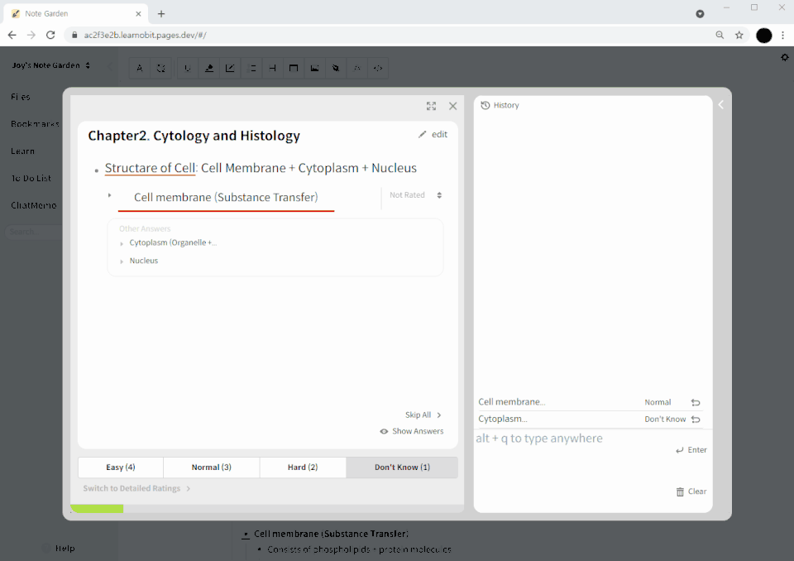Open browser profile avatar
This screenshot has height=561, width=794.
pyautogui.click(x=763, y=35)
